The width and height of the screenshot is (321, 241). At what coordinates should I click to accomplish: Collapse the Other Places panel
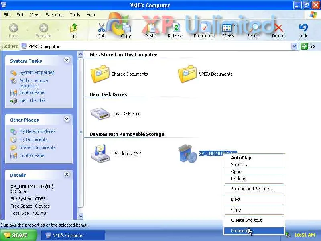(x=67, y=119)
